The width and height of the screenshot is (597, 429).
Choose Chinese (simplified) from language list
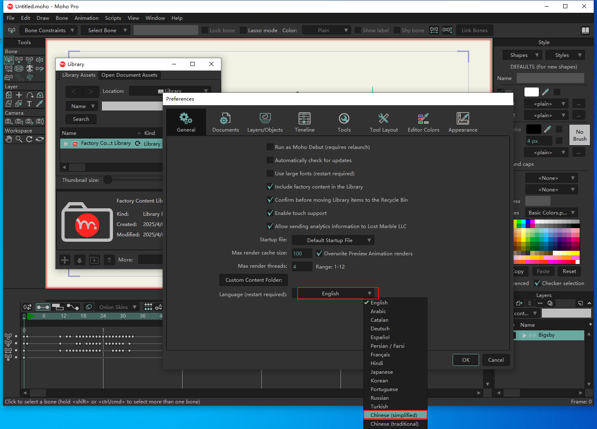point(394,415)
